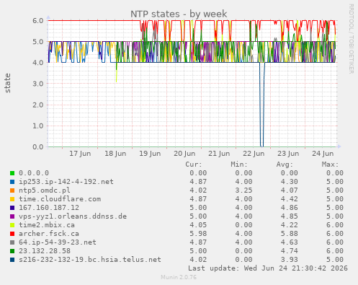This screenshot has width=358, height=285.
Task: Click the 22 Jun date label
Action: [254, 154]
